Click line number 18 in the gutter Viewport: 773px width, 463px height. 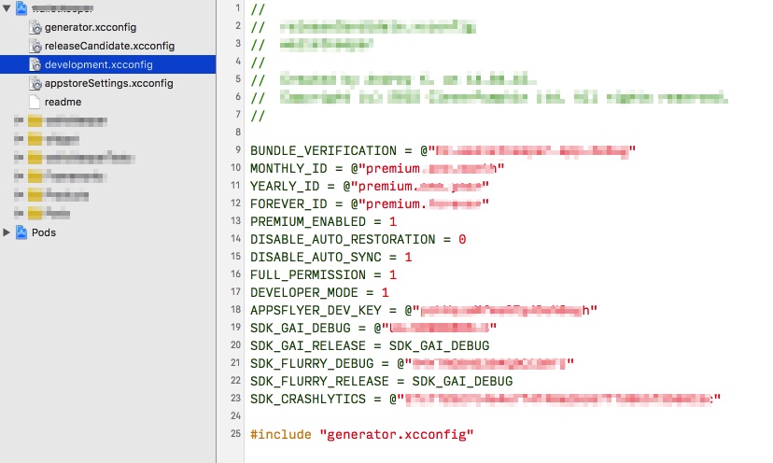235,309
